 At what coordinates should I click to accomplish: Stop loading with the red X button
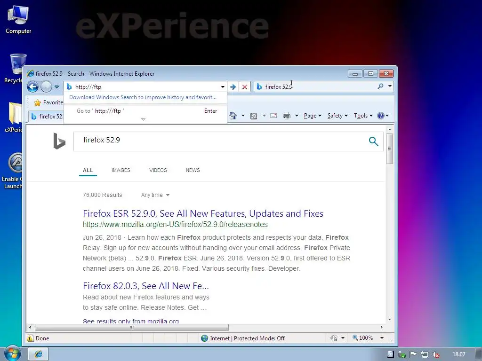245,87
